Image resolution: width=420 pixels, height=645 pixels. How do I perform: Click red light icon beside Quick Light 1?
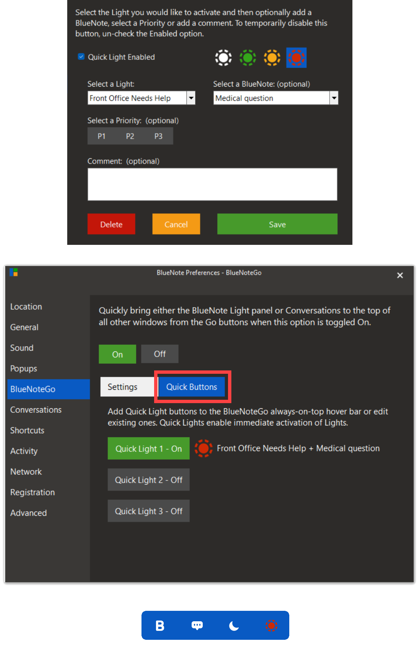pos(204,448)
